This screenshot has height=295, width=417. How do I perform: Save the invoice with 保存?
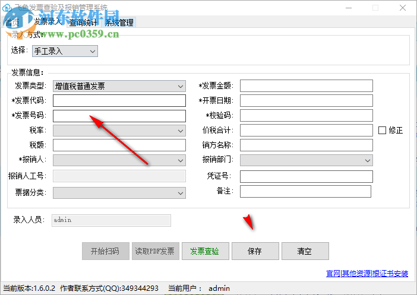[255, 251]
